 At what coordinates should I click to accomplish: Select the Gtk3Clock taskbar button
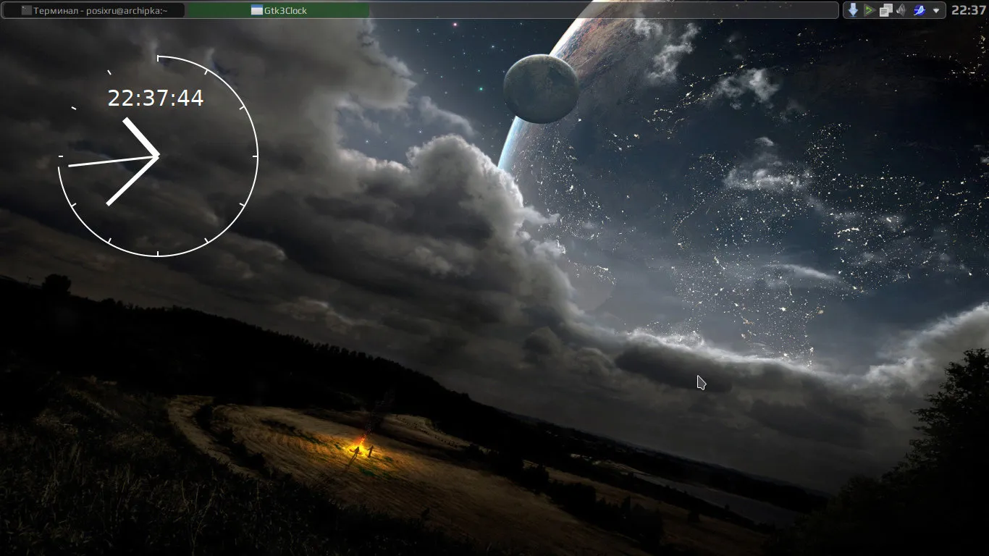tap(279, 10)
